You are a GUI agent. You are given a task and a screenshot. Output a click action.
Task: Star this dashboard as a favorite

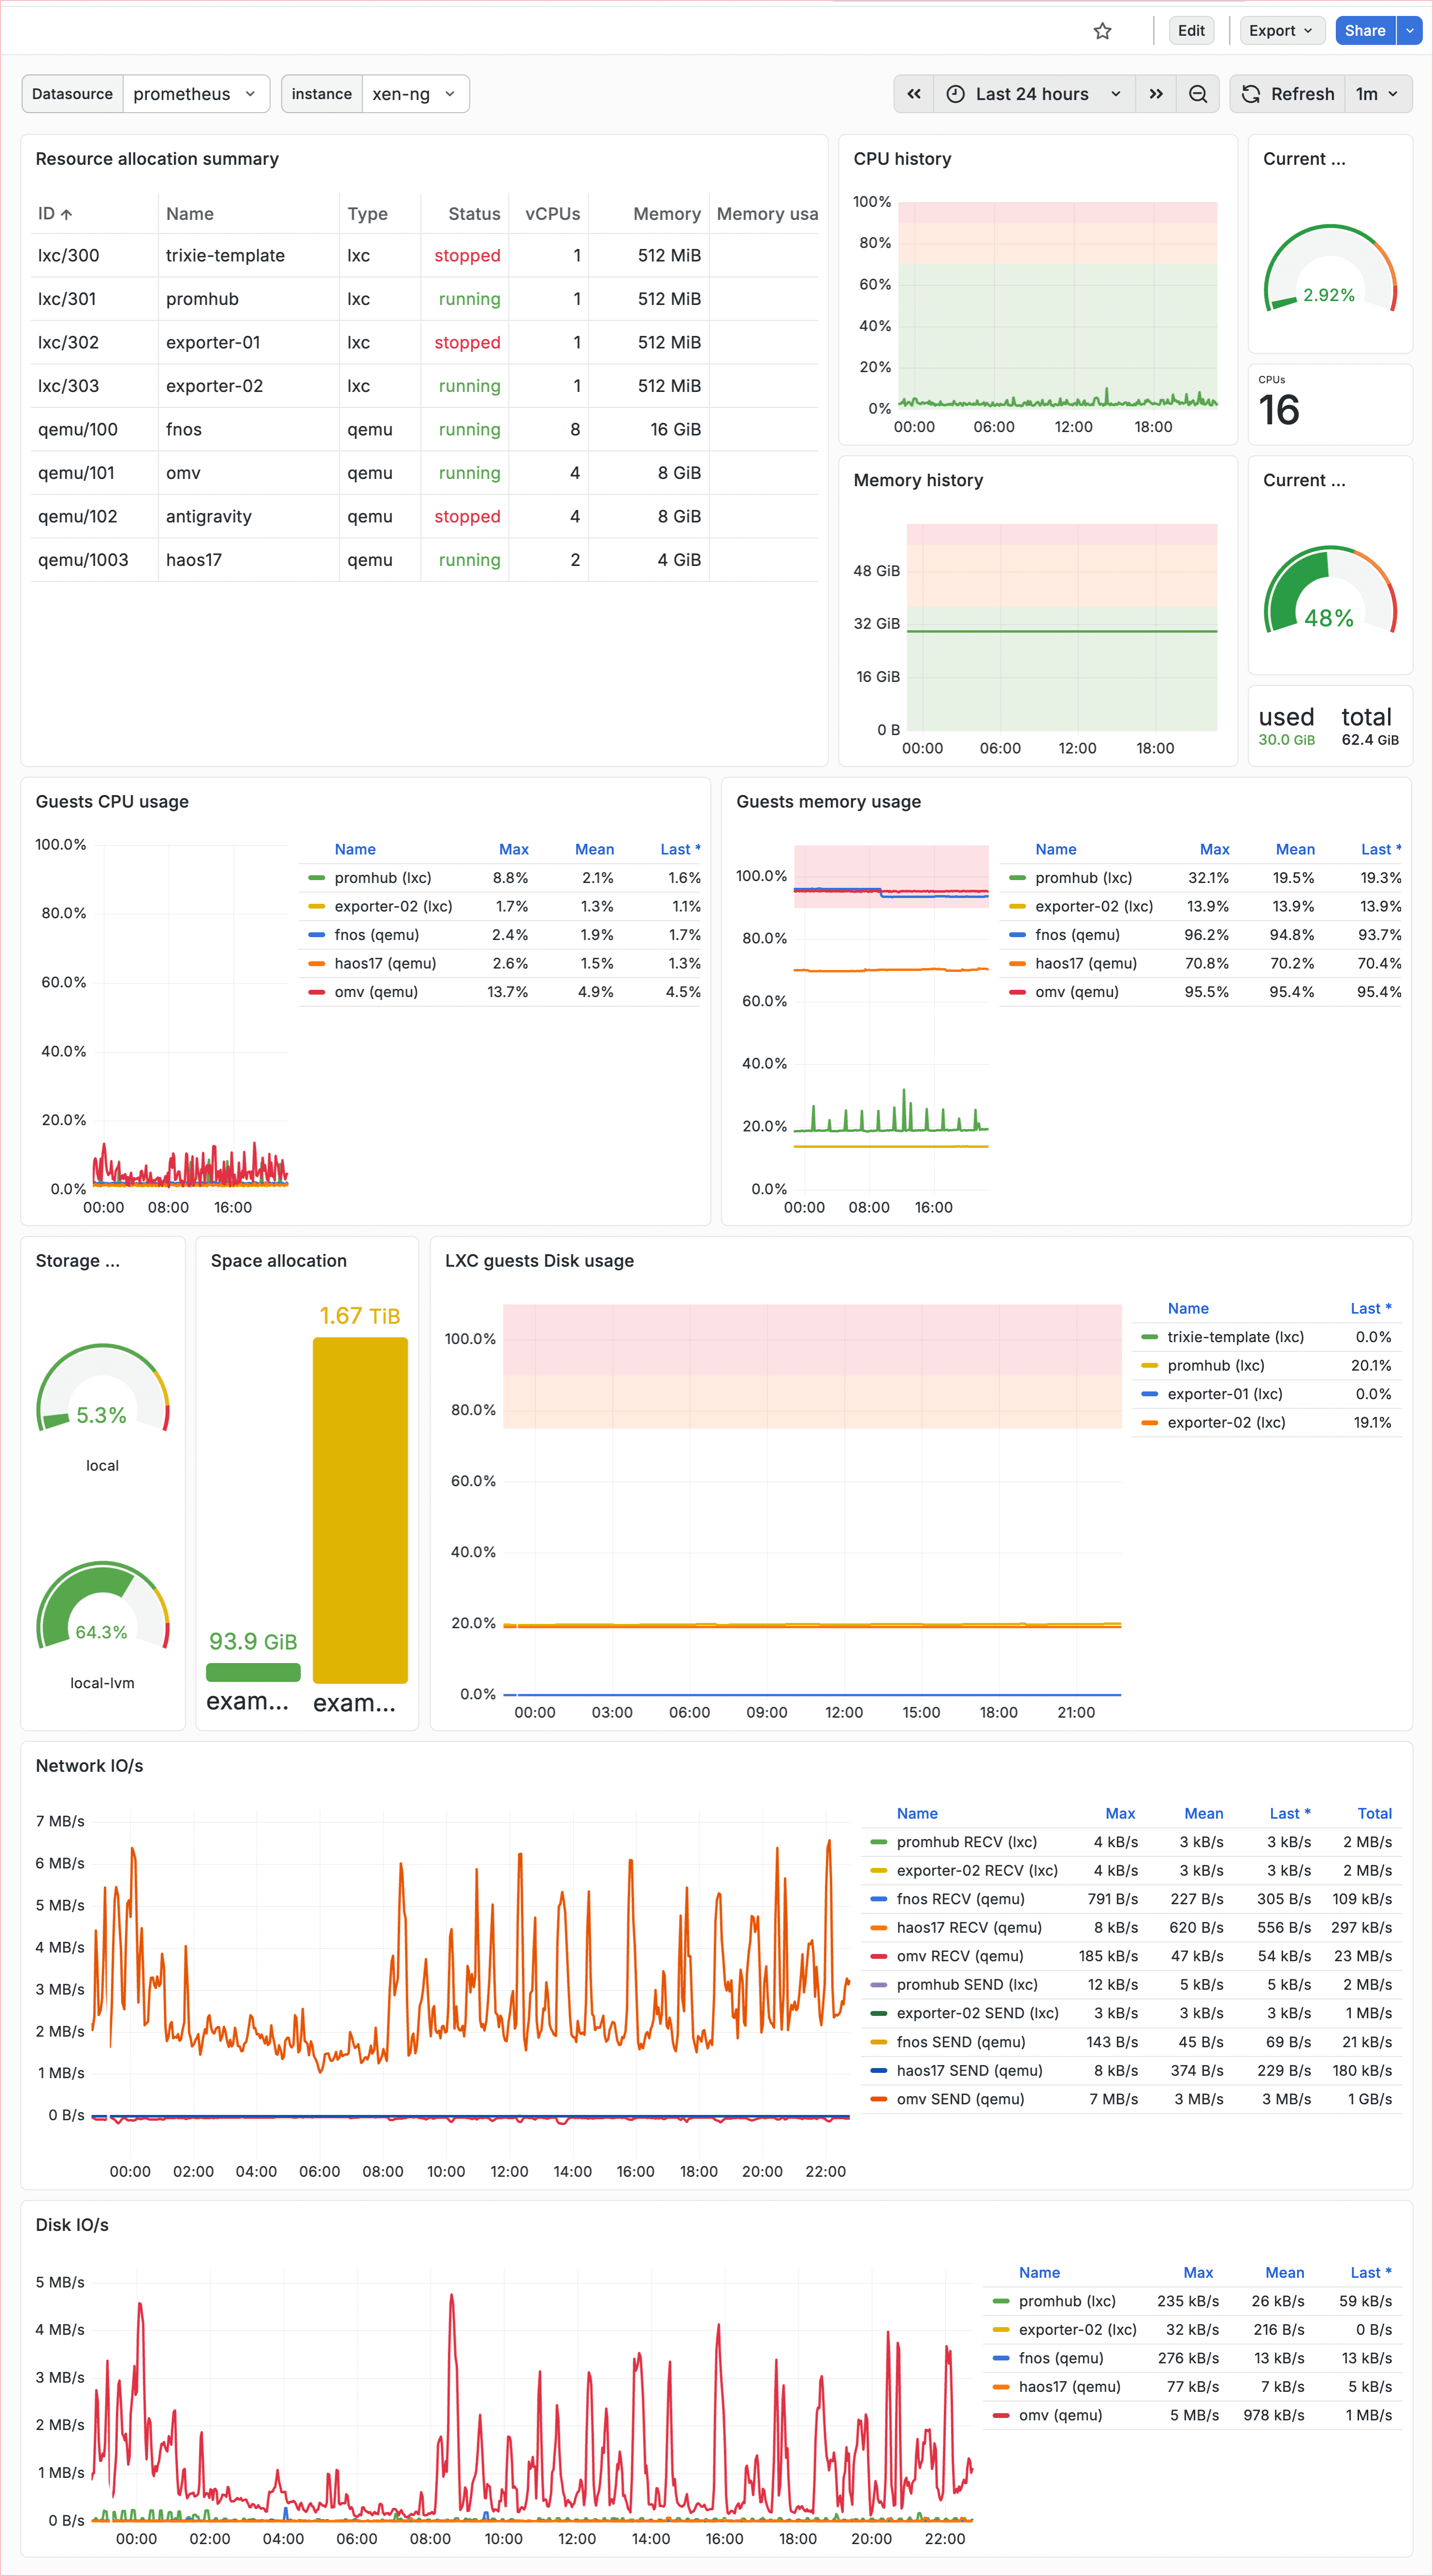(x=1102, y=30)
